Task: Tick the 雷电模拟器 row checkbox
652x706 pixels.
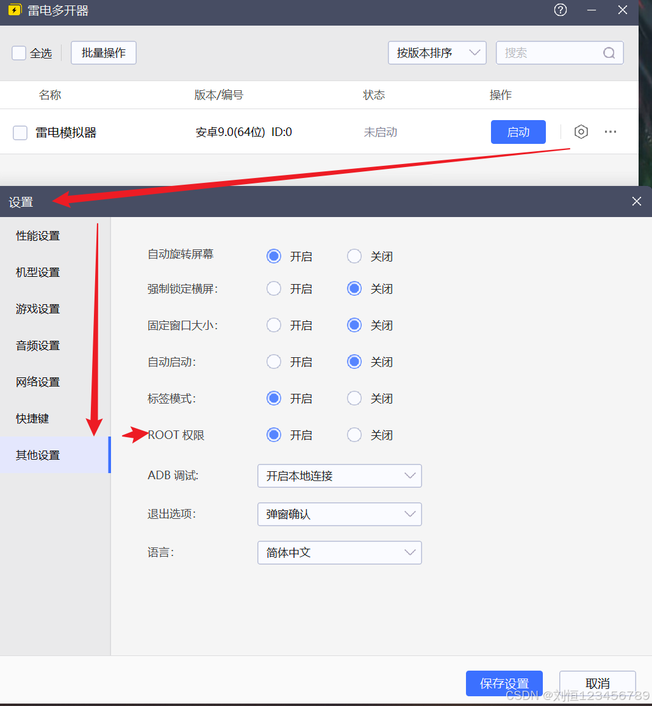Action: [x=20, y=133]
